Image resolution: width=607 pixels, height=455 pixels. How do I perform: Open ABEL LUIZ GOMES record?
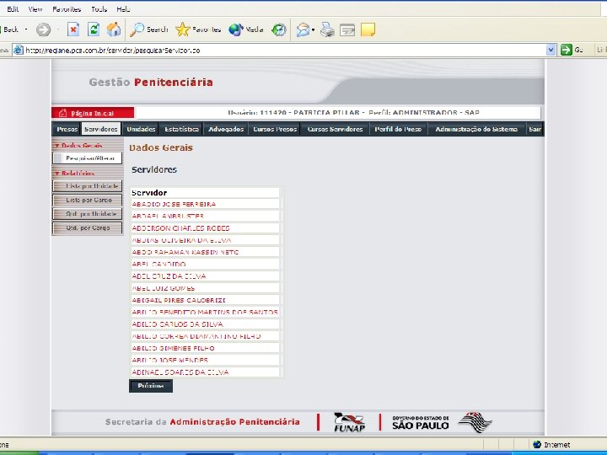[164, 288]
